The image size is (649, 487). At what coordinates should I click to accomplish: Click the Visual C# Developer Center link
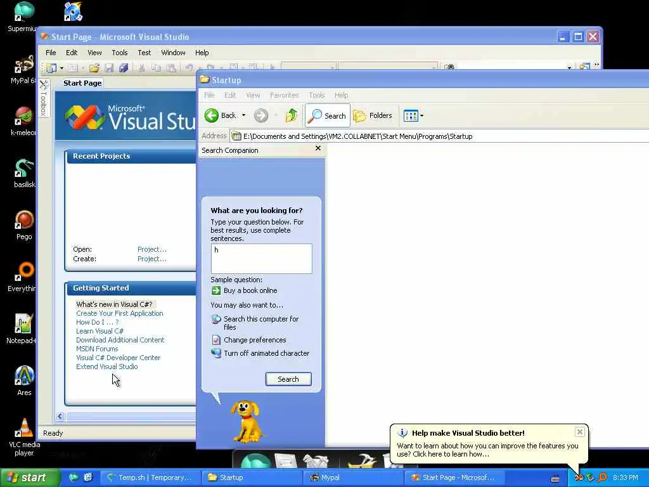pyautogui.click(x=118, y=358)
